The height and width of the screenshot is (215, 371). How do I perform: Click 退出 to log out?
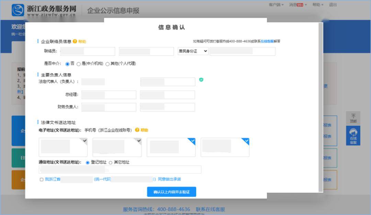333,5
